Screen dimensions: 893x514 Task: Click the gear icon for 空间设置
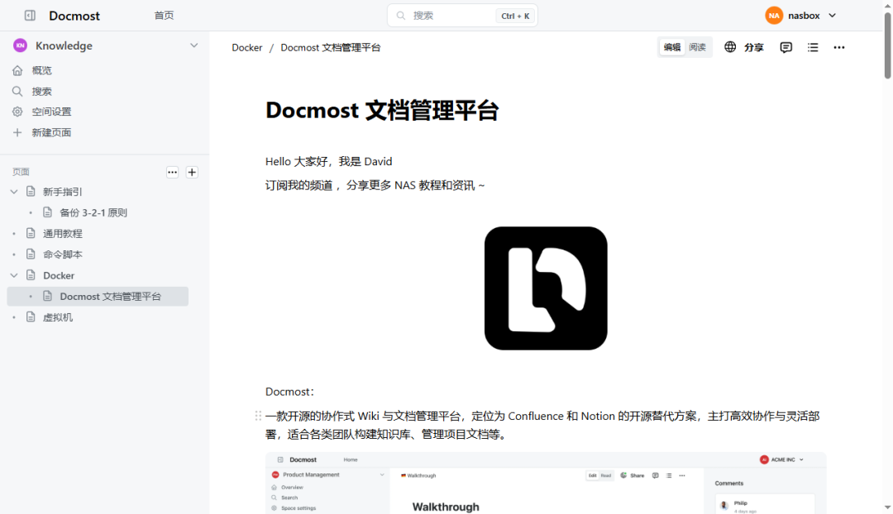click(17, 112)
